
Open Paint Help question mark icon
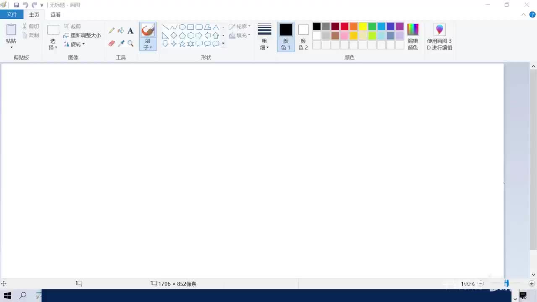(x=532, y=15)
